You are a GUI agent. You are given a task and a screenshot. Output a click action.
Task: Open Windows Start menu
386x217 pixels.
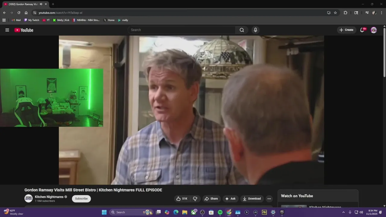[x=104, y=212]
